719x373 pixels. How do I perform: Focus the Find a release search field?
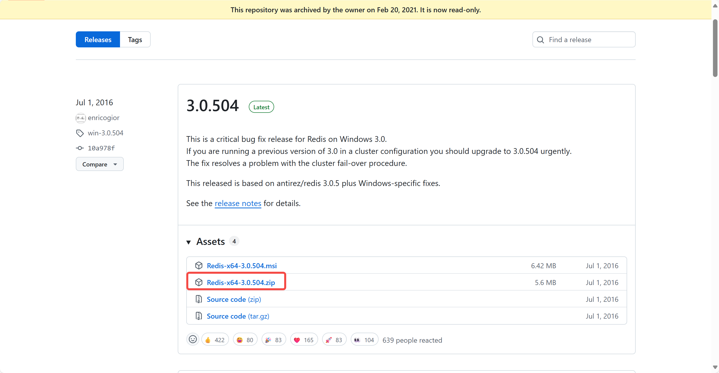tap(584, 40)
